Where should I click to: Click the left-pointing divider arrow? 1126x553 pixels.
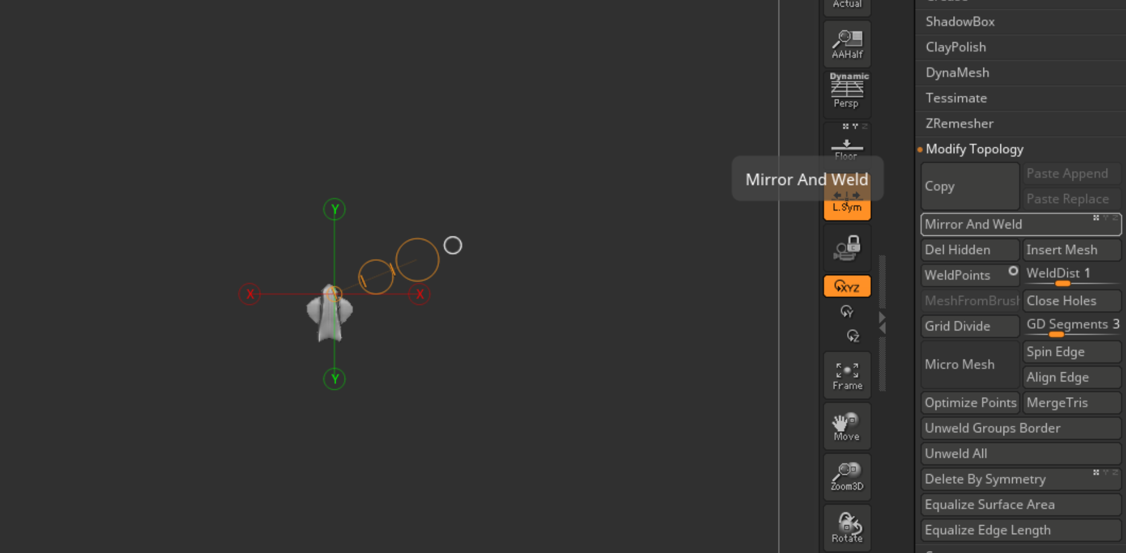[x=882, y=328]
